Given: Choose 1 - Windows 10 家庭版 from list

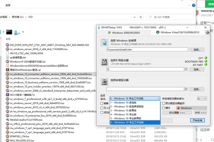Looking at the screenshot, I should (x=135, y=103).
